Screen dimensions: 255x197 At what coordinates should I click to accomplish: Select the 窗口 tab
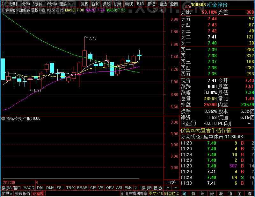tap(17, 188)
